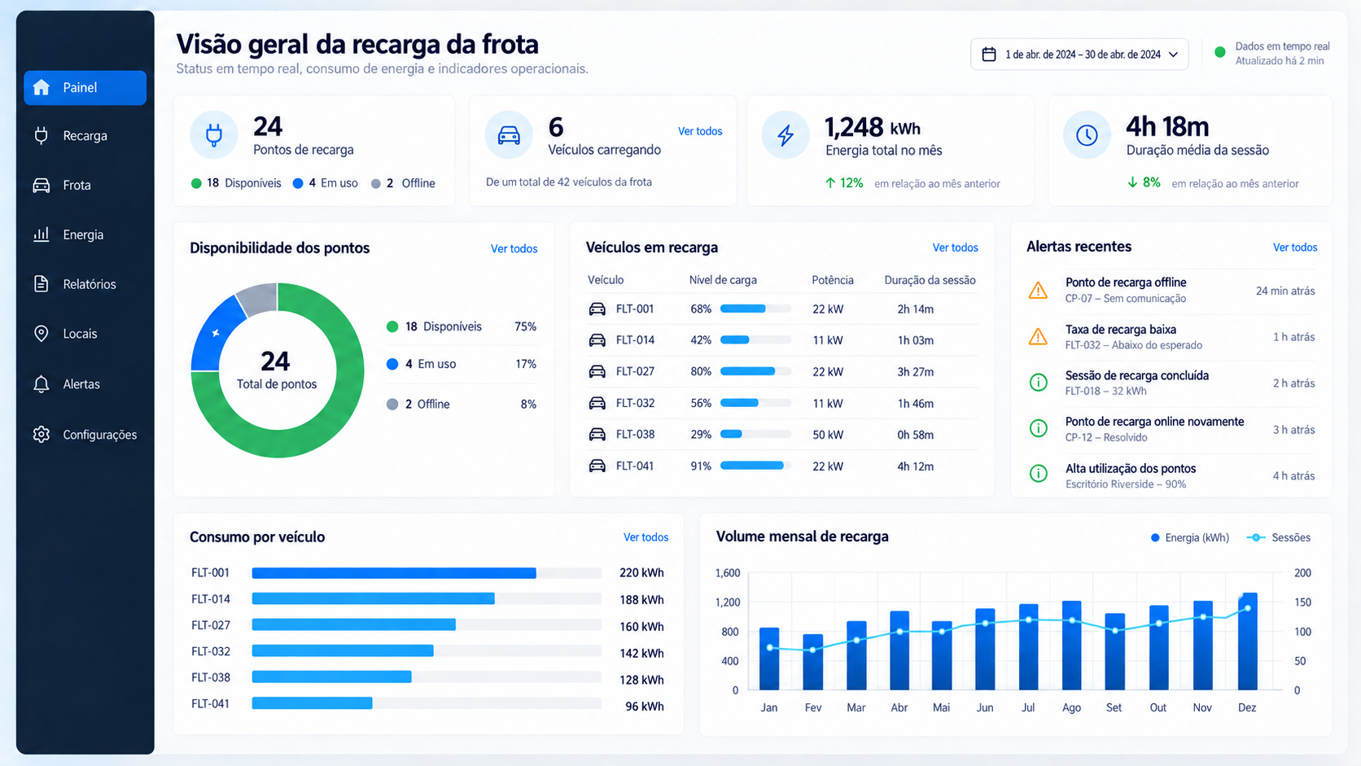This screenshot has height=766, width=1361.
Task: Open the Alertas menu item
Action: [85, 384]
